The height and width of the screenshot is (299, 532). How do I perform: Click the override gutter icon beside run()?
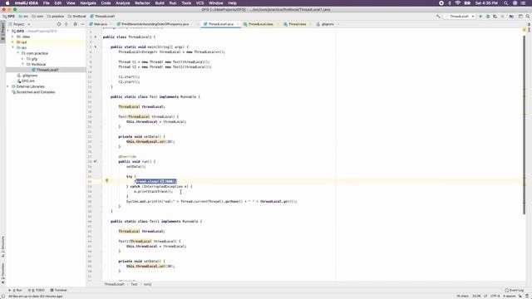click(96, 161)
